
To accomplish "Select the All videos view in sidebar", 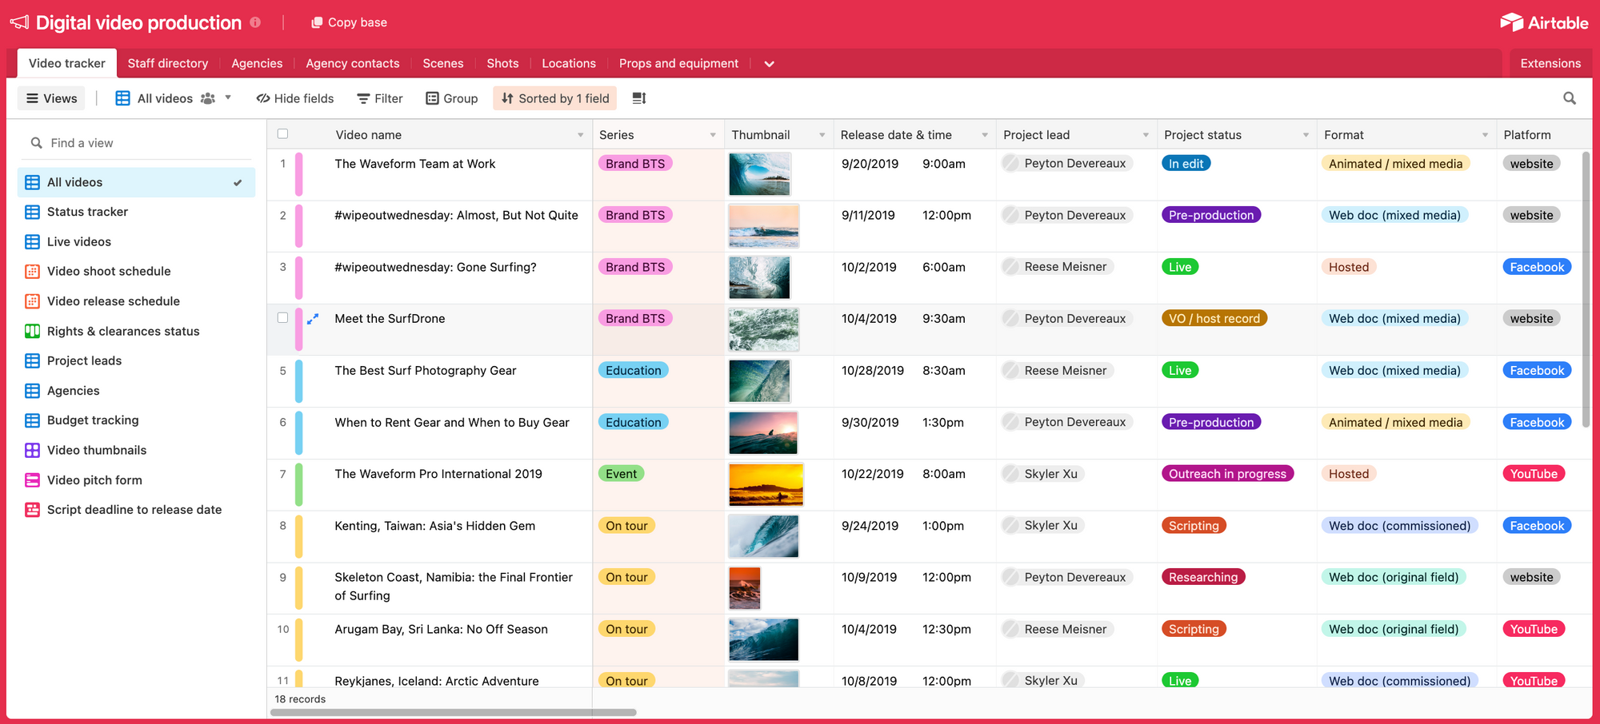I will click(136, 182).
